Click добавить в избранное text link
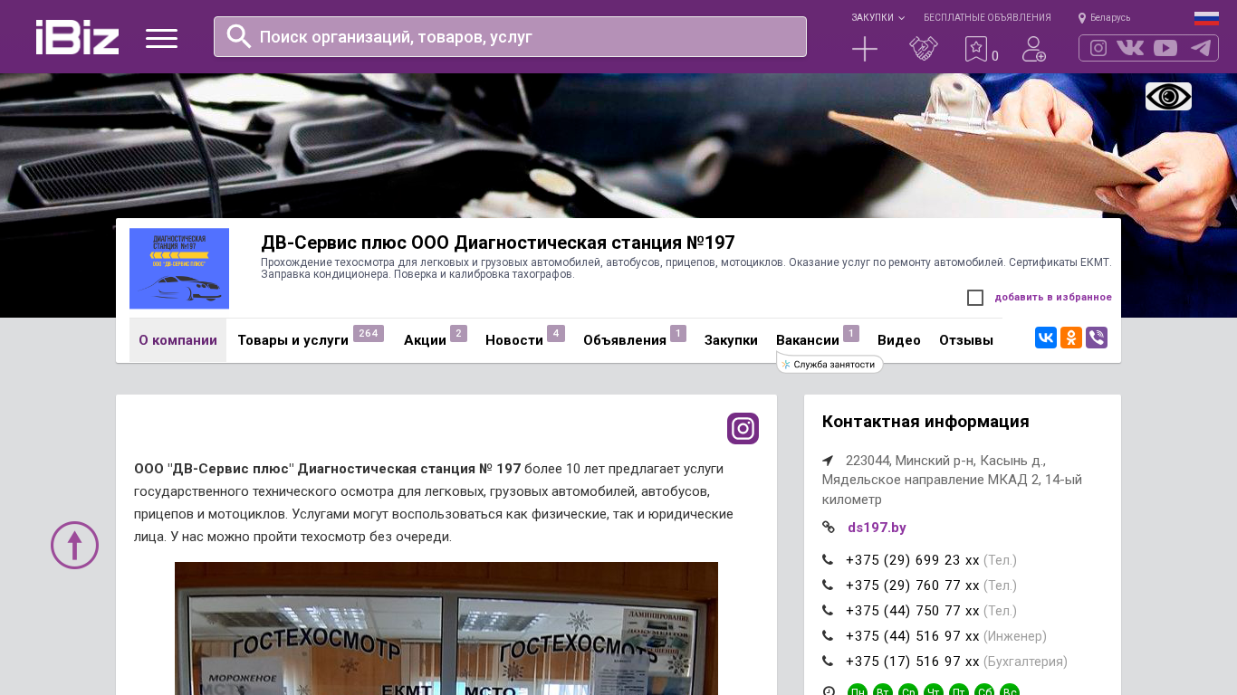The image size is (1237, 695). [1053, 297]
